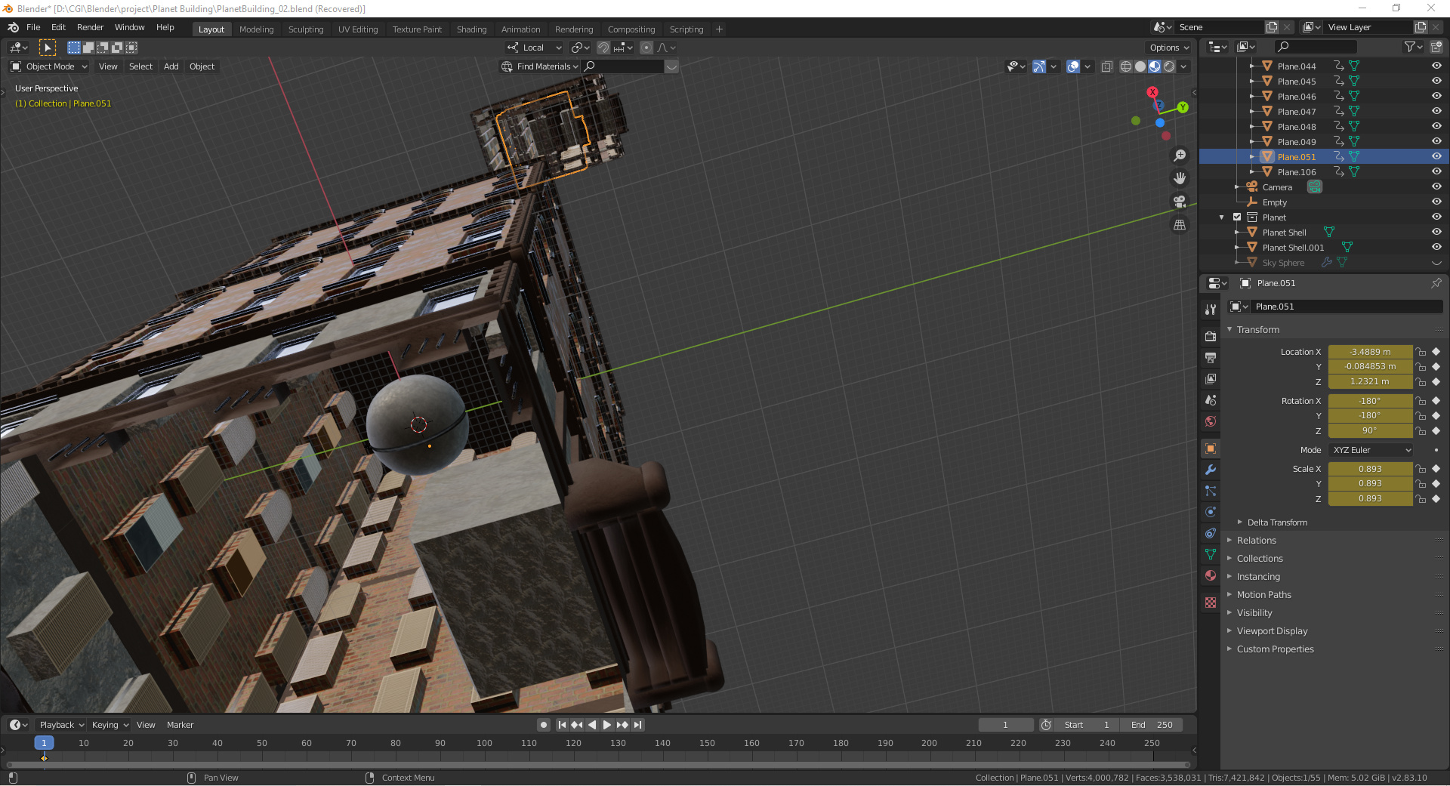Click the pan view hand icon

coord(1180,178)
